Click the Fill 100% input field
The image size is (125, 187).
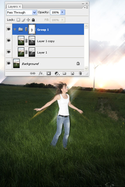[55, 20]
